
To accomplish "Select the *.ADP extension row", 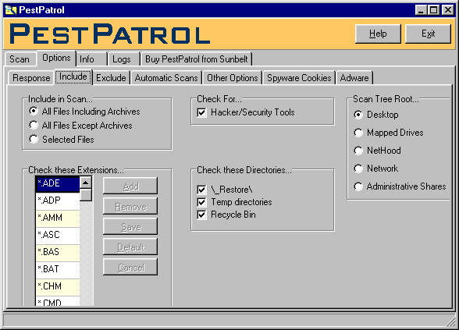I will click(x=58, y=201).
